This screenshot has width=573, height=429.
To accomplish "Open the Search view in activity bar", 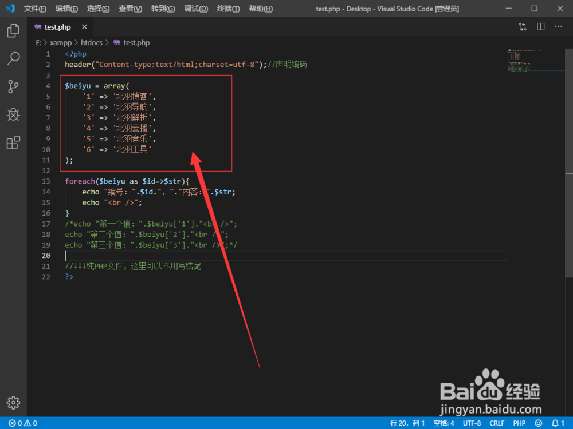I will click(x=13, y=58).
